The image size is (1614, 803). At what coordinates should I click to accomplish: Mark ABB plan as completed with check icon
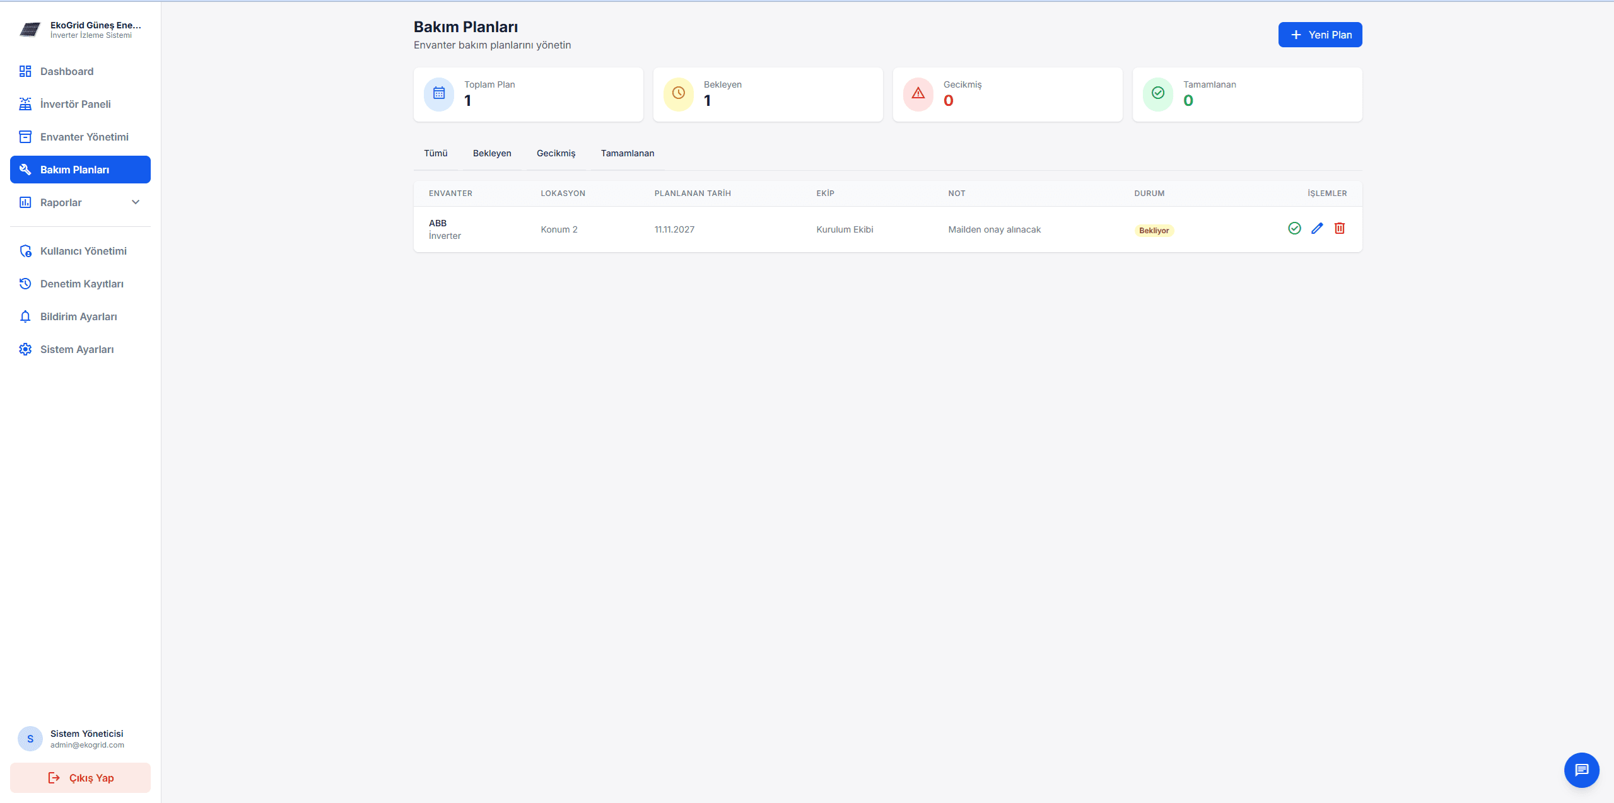pos(1294,228)
